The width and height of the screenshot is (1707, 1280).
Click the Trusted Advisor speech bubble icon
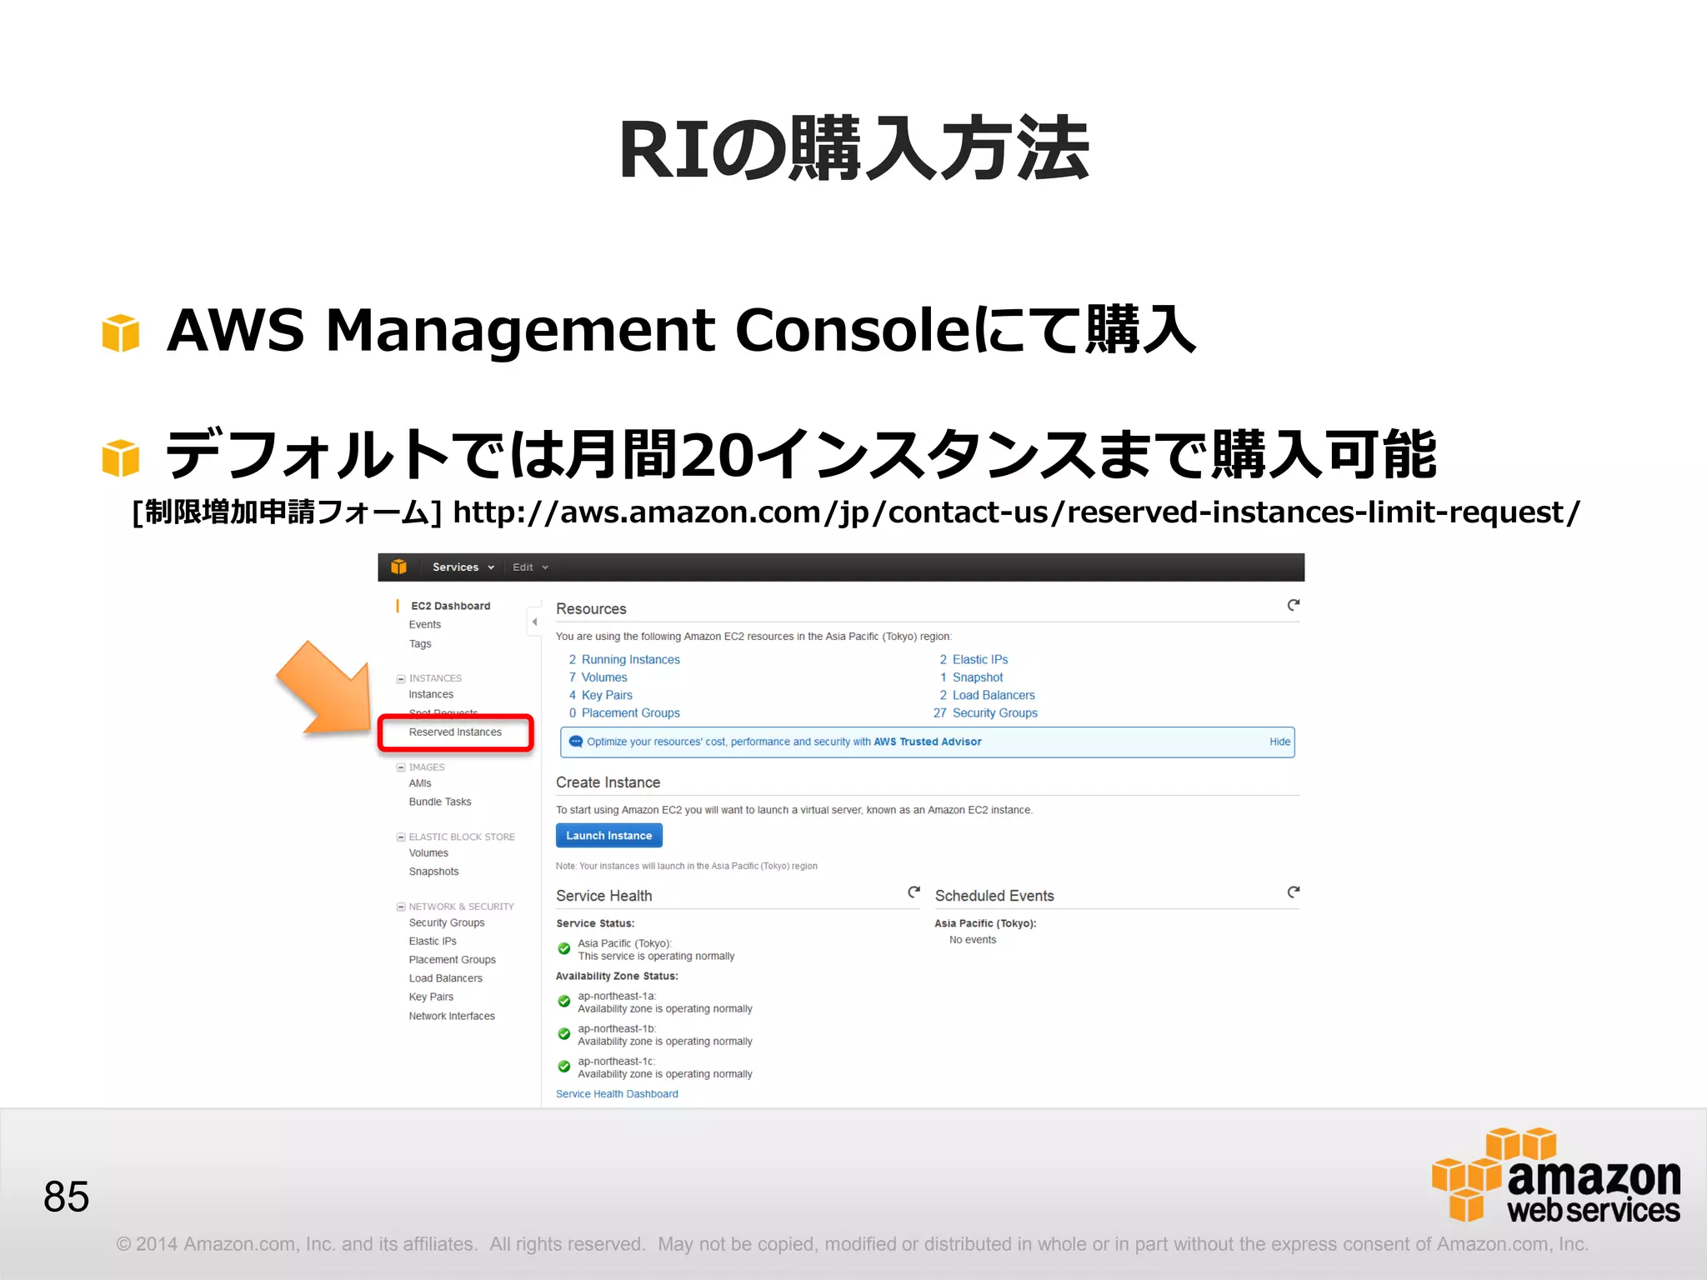(x=575, y=742)
